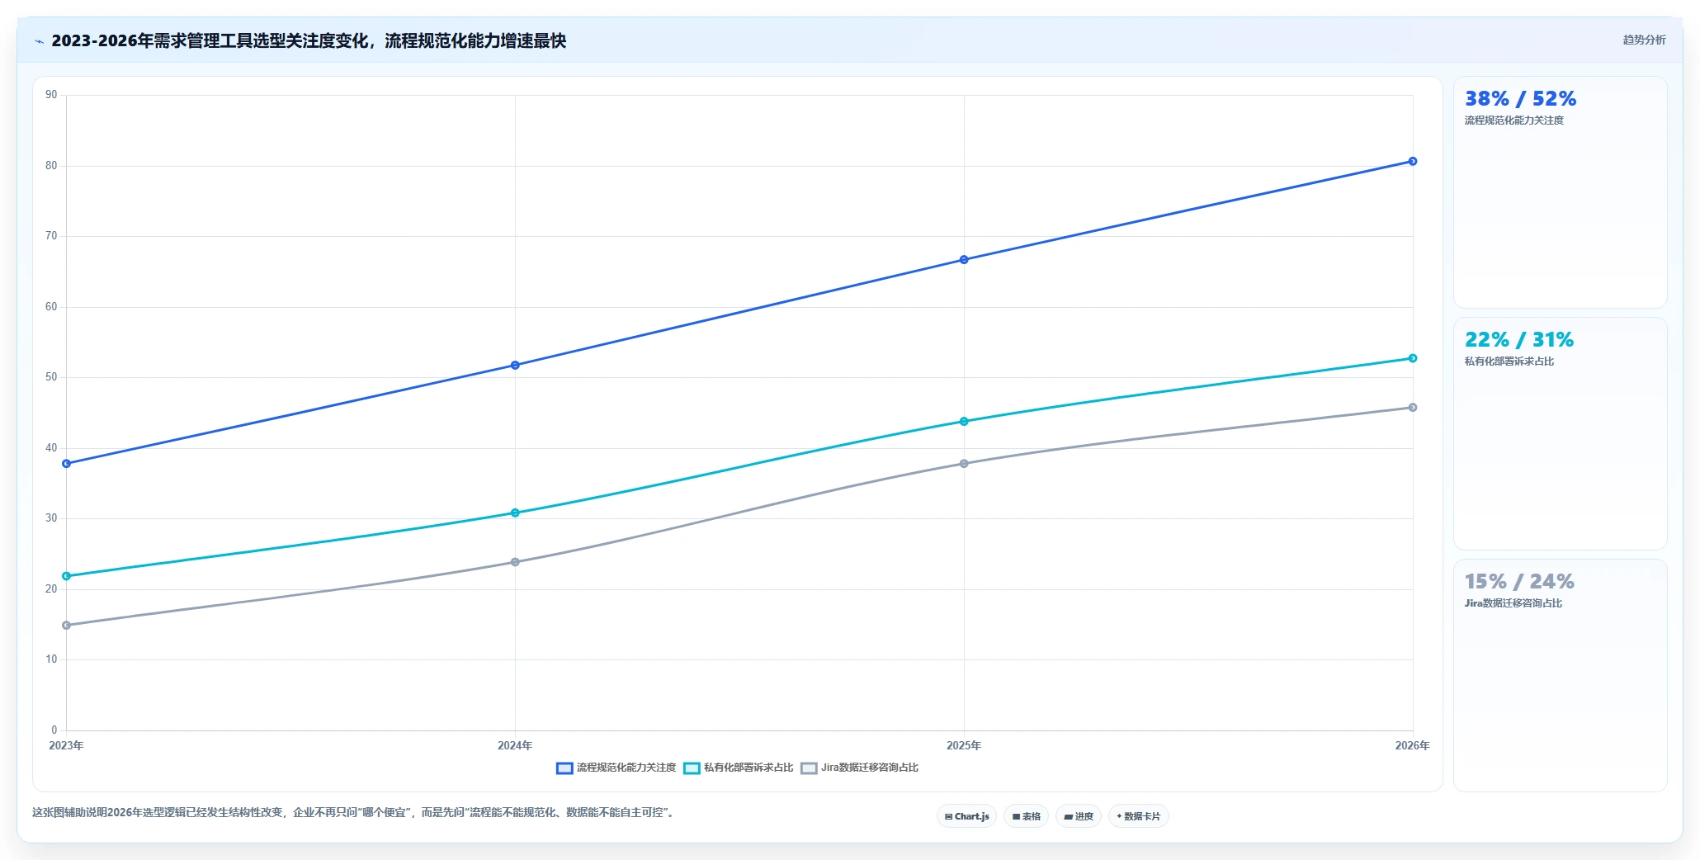Click the teal line's 2025年 data point

tap(964, 422)
